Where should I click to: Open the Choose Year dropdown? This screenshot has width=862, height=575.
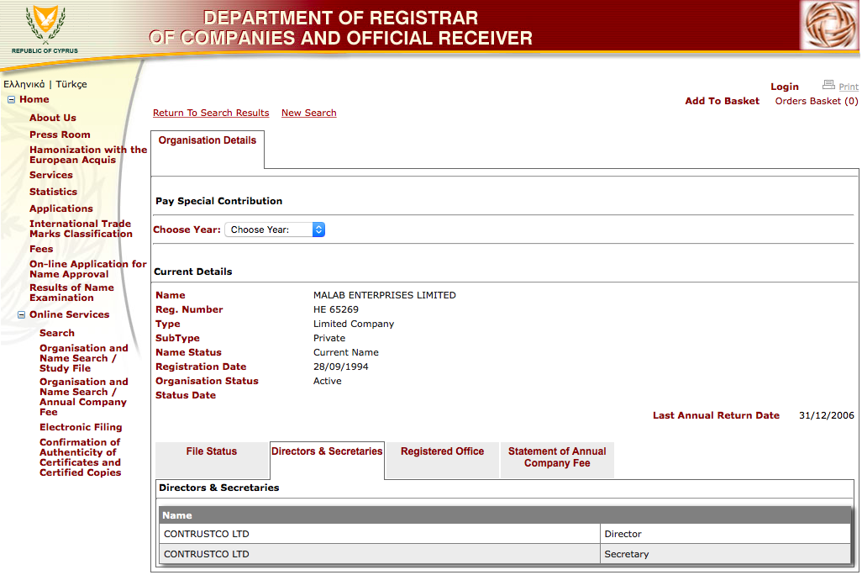275,229
